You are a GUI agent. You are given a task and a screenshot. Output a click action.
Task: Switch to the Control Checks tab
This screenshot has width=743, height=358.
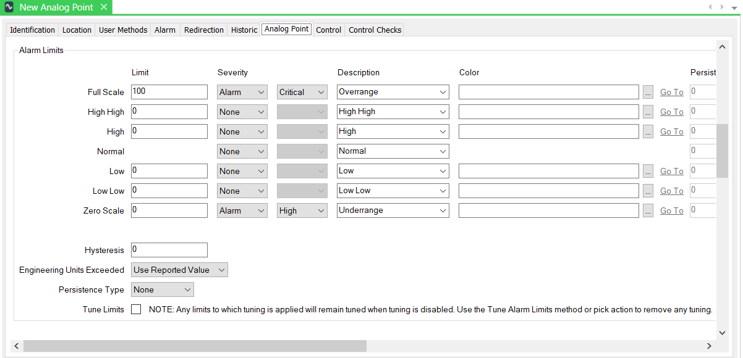pos(375,30)
